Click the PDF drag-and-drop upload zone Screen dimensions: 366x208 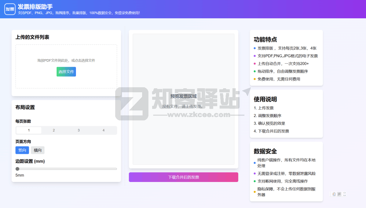point(66,67)
